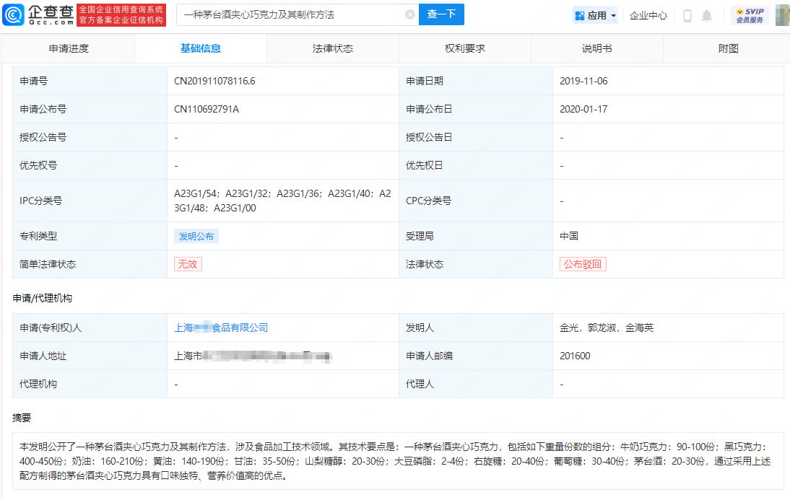Click the user avatar
790x500 pixels.
pyautogui.click(x=781, y=15)
